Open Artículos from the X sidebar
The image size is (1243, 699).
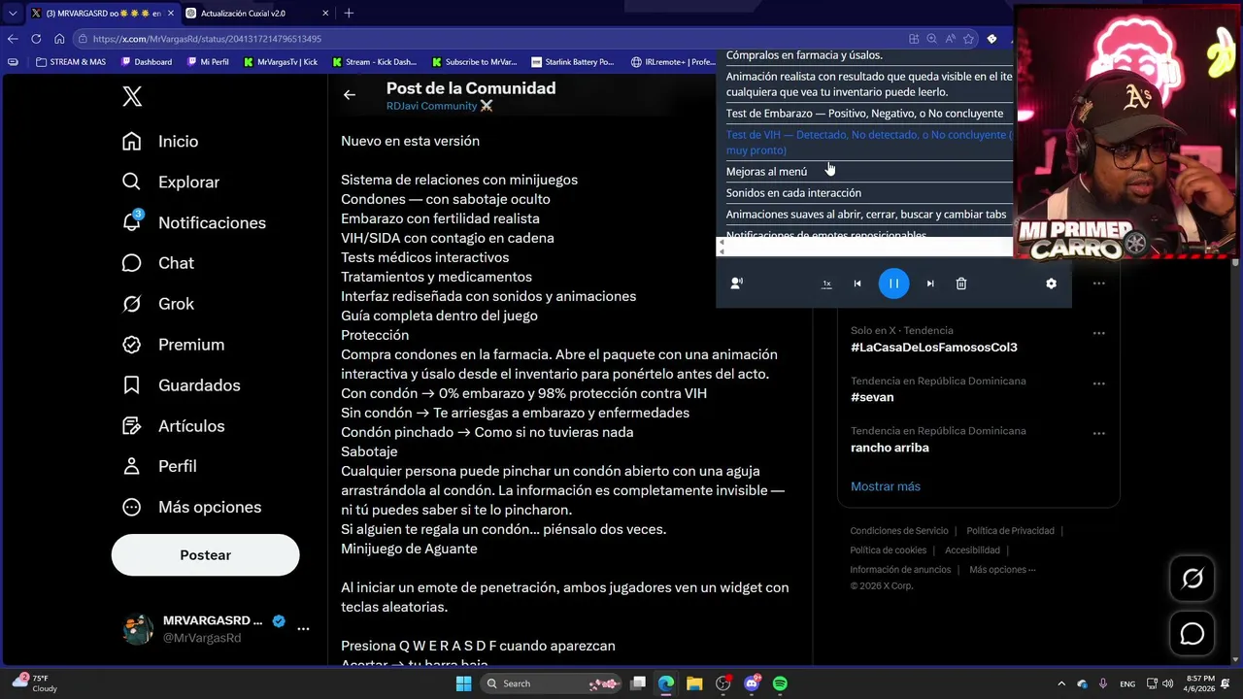coord(173,426)
